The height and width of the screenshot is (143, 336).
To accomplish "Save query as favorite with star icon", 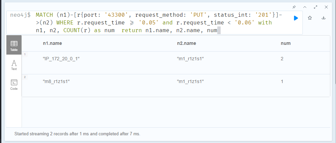I will pyautogui.click(x=310, y=18).
